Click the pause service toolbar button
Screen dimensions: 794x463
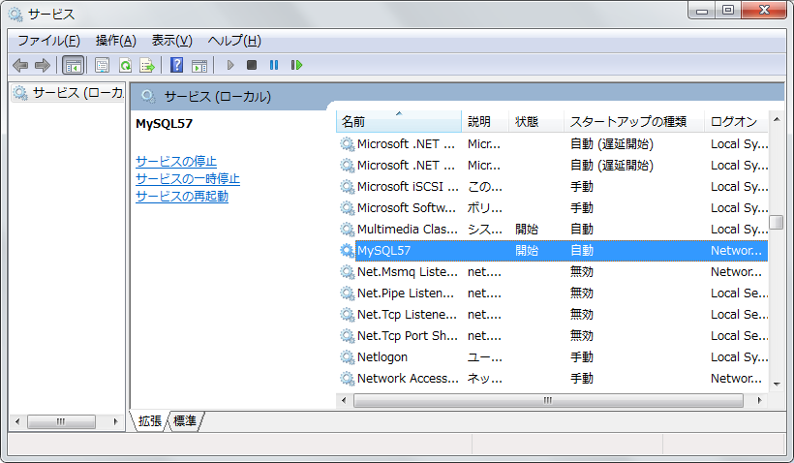274,65
